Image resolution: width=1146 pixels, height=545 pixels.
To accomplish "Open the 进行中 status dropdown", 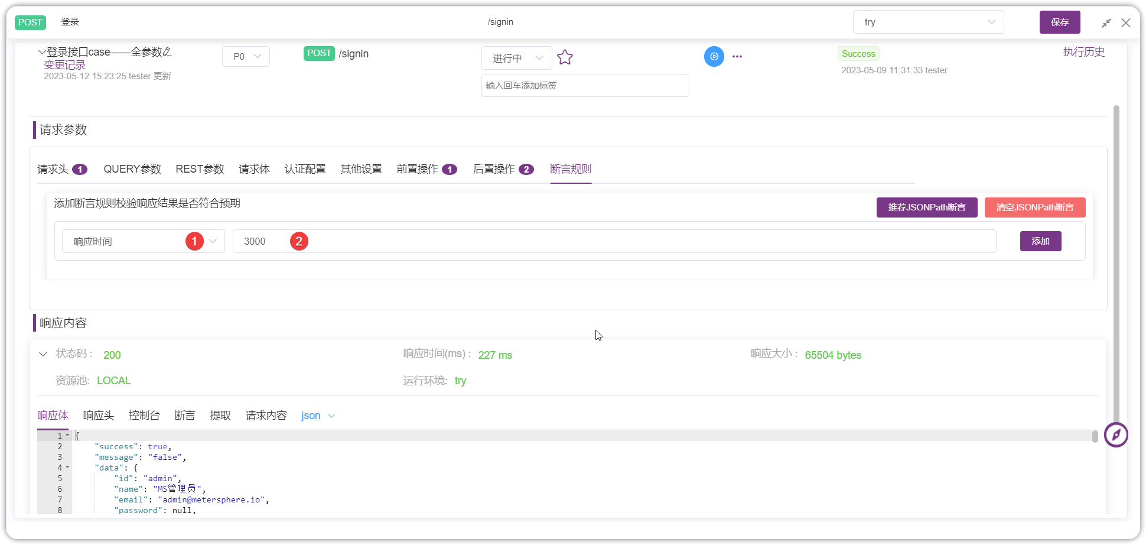I will point(517,58).
